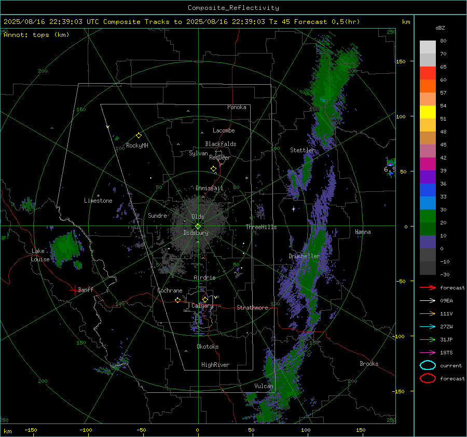Click the dBZ scale heading

coord(440,28)
